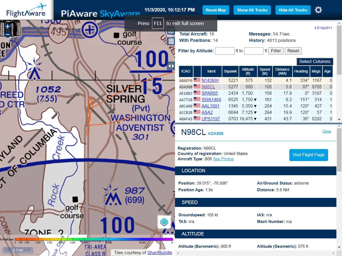The image size is (342, 256).
Task: Toggle the sidebar with the double-arrow icon
Action: pyautogui.click(x=171, y=66)
